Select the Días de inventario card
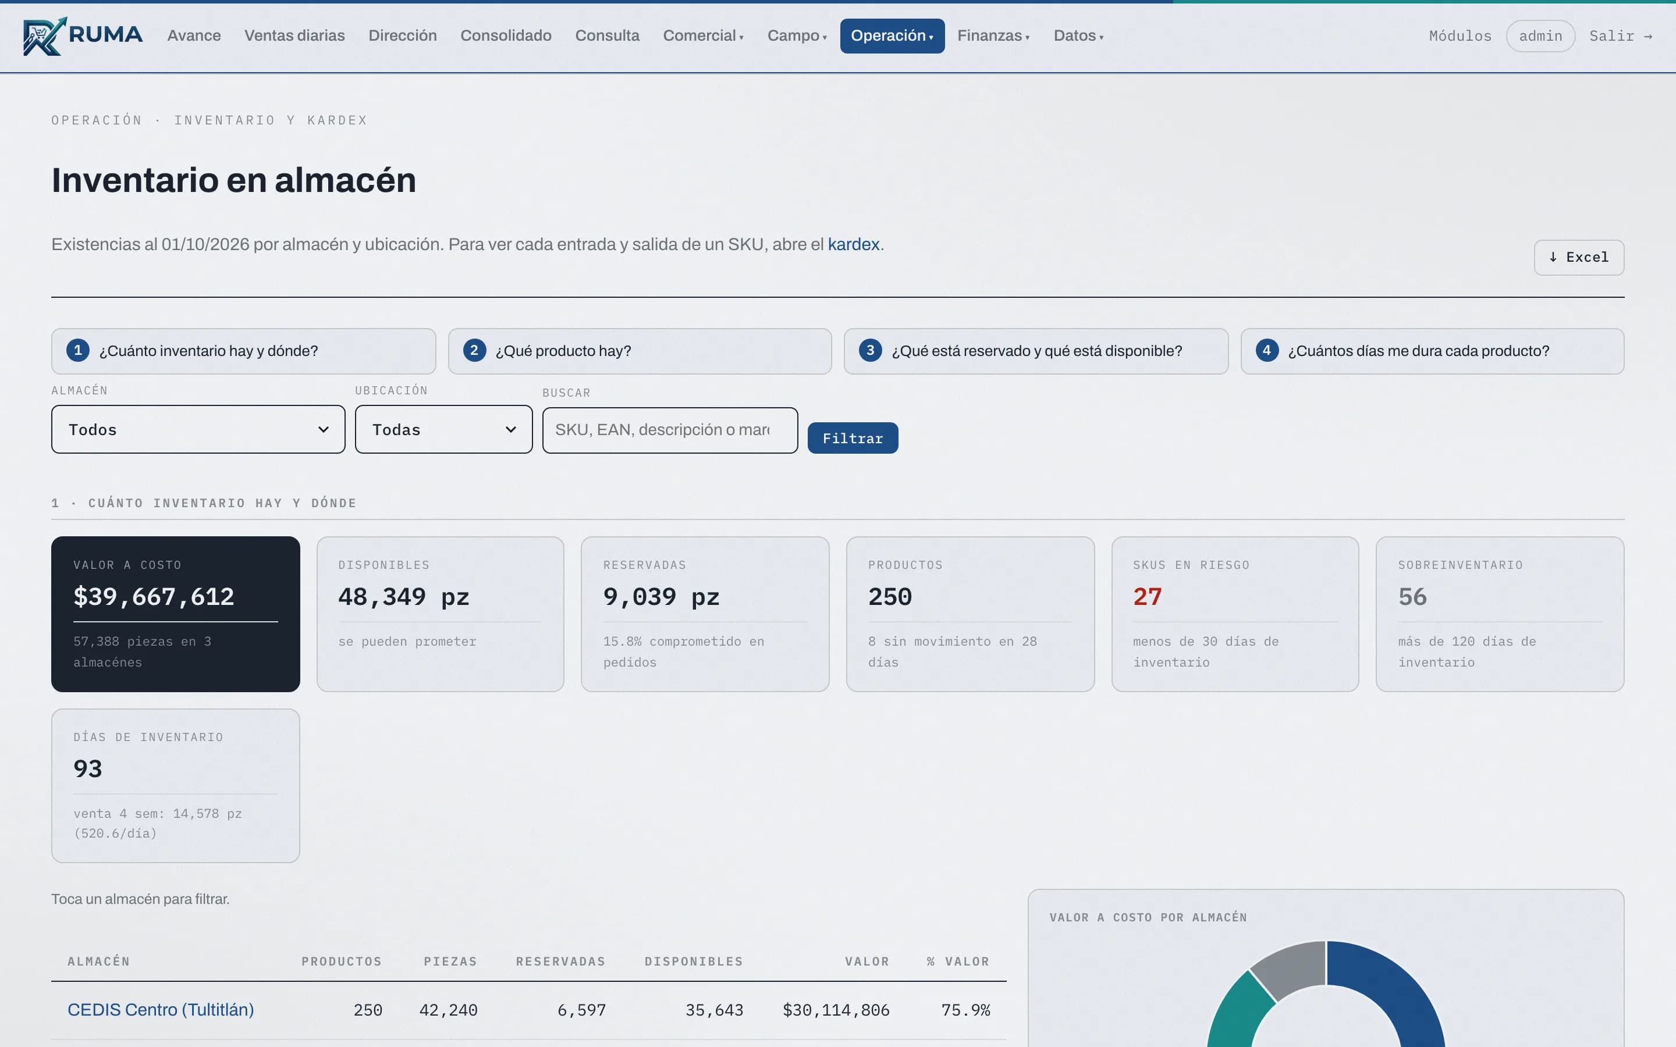Image resolution: width=1676 pixels, height=1047 pixels. pos(175,785)
